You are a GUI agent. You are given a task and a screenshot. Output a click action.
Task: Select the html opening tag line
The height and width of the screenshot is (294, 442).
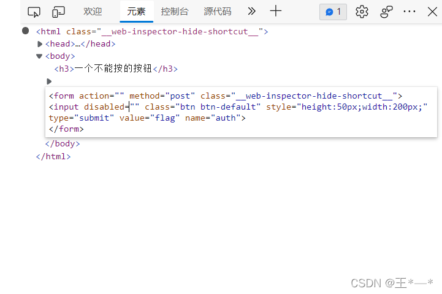[x=152, y=31]
